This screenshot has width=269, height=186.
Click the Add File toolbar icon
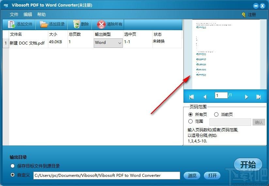11,24
